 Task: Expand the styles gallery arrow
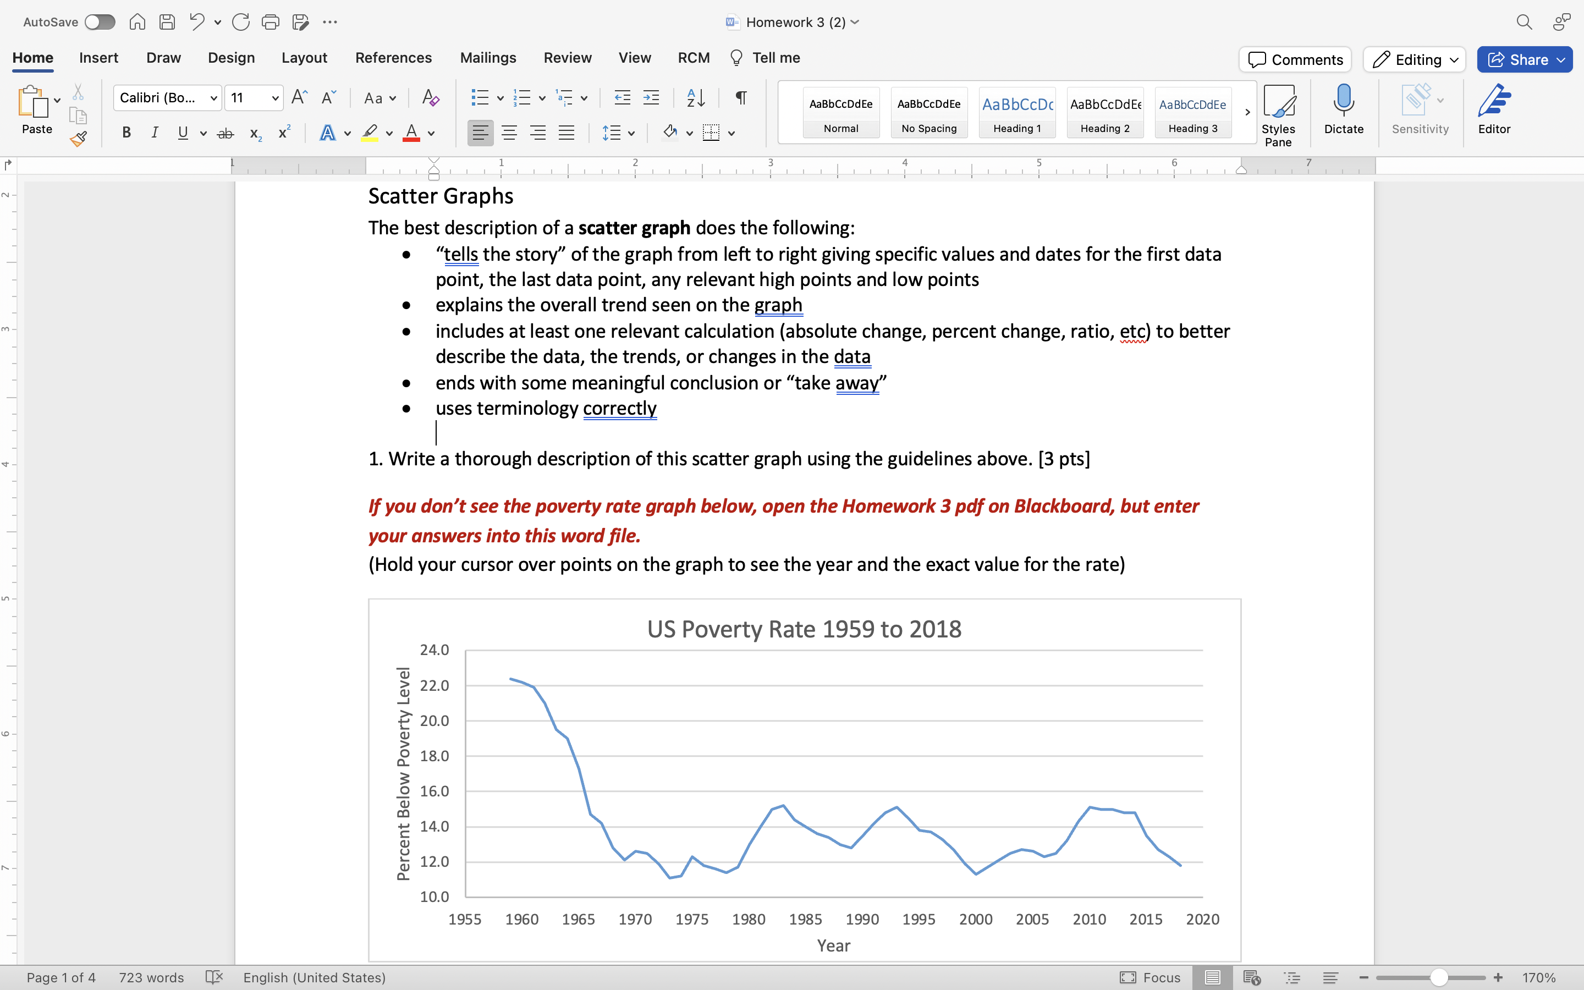pos(1247,112)
